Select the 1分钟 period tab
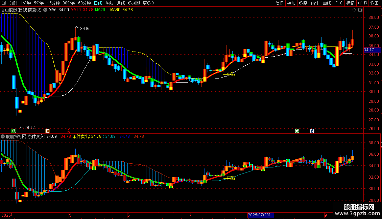This screenshot has width=382, height=219. coord(26,3)
